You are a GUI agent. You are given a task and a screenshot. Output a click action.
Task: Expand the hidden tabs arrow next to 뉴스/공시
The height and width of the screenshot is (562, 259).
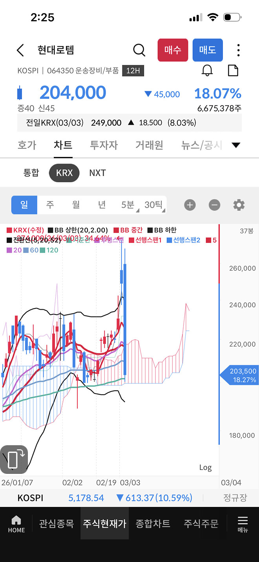click(x=236, y=145)
